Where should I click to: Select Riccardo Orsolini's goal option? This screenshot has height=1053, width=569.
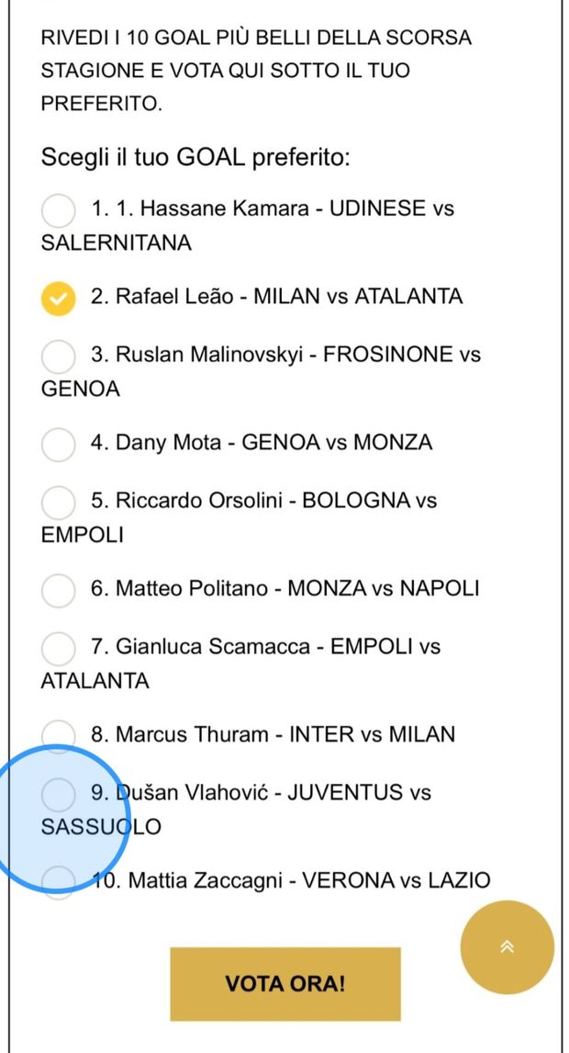pyautogui.click(x=59, y=503)
